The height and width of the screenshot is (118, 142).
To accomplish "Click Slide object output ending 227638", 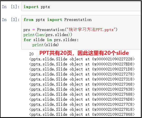I will click(82, 89).
